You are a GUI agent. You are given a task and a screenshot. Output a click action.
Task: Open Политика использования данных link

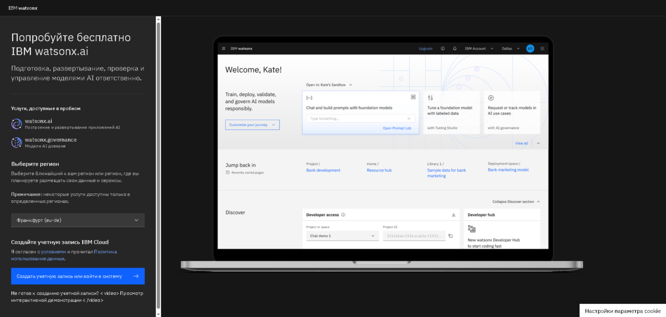[64, 255]
